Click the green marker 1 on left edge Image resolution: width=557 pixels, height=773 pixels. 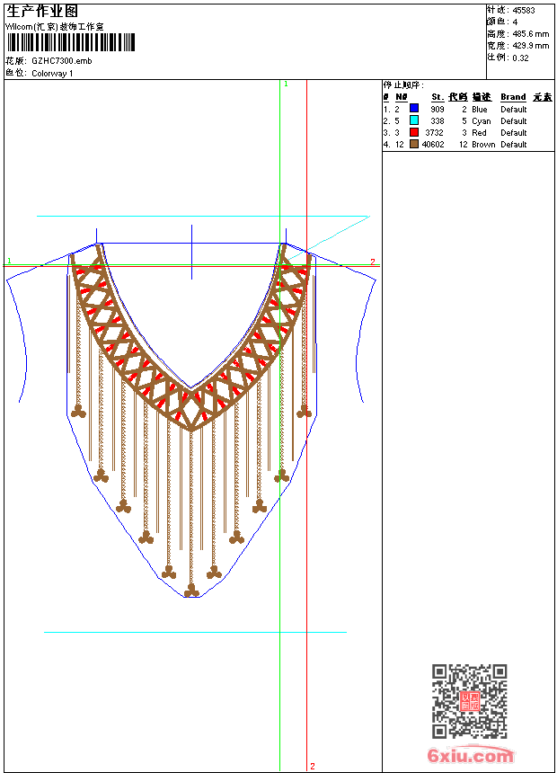point(9,262)
